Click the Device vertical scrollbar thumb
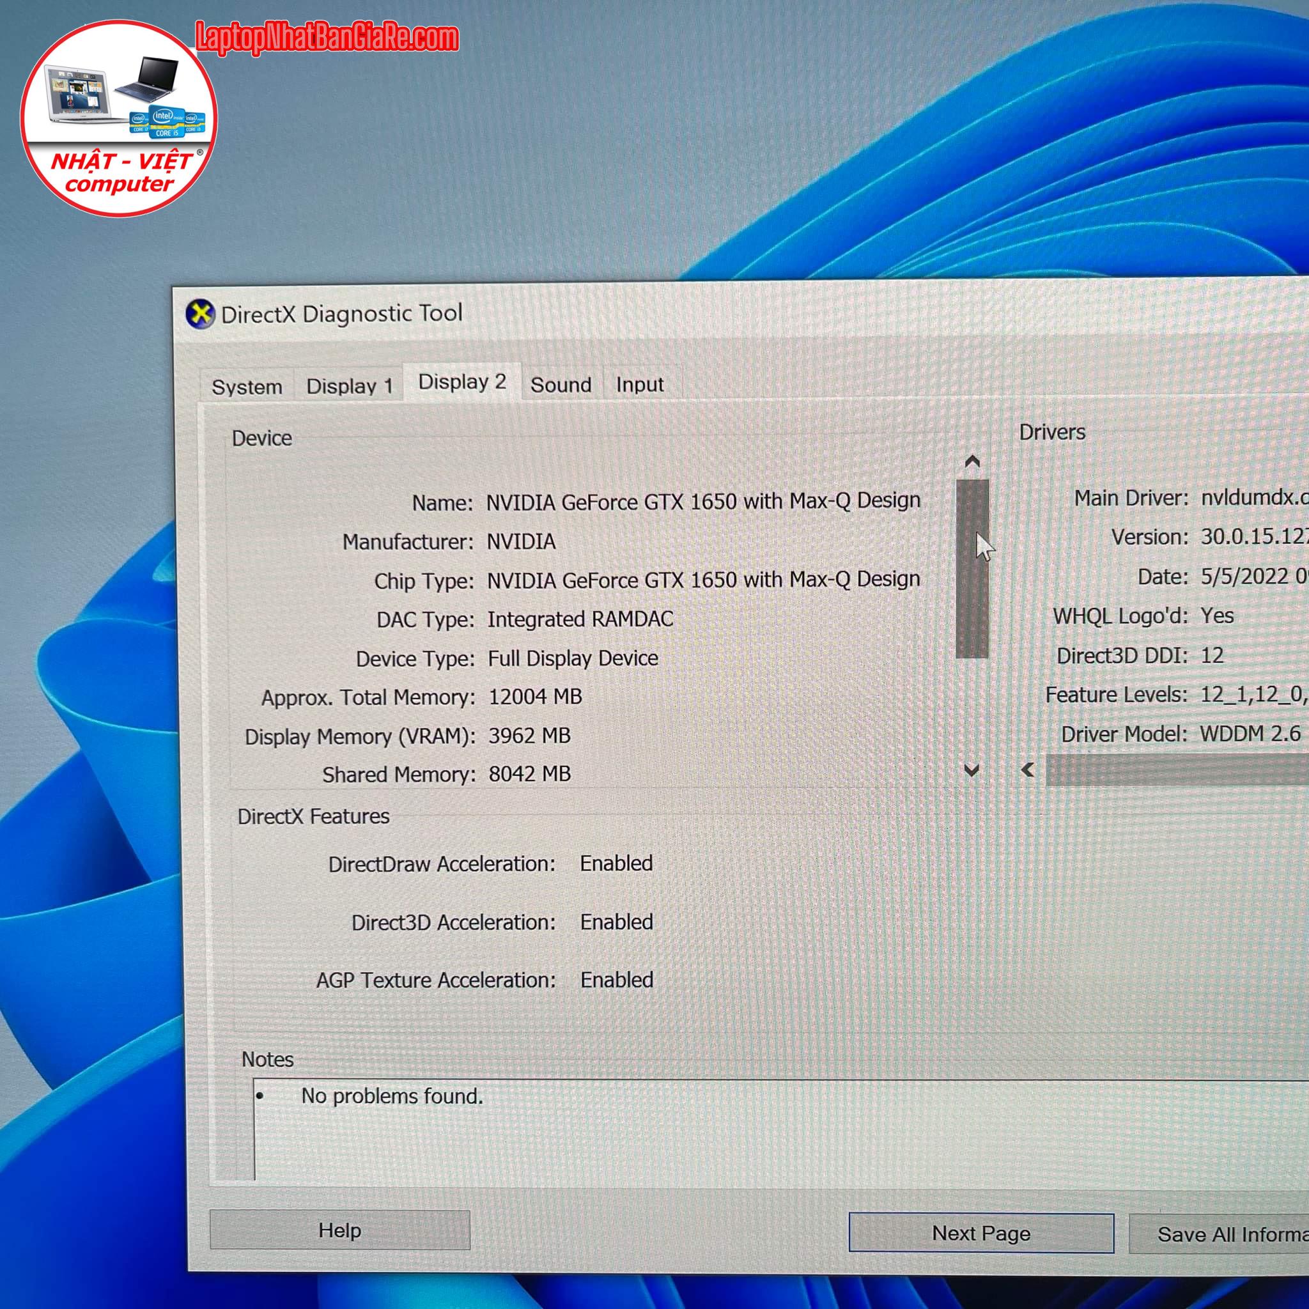Image resolution: width=1309 pixels, height=1309 pixels. [972, 568]
